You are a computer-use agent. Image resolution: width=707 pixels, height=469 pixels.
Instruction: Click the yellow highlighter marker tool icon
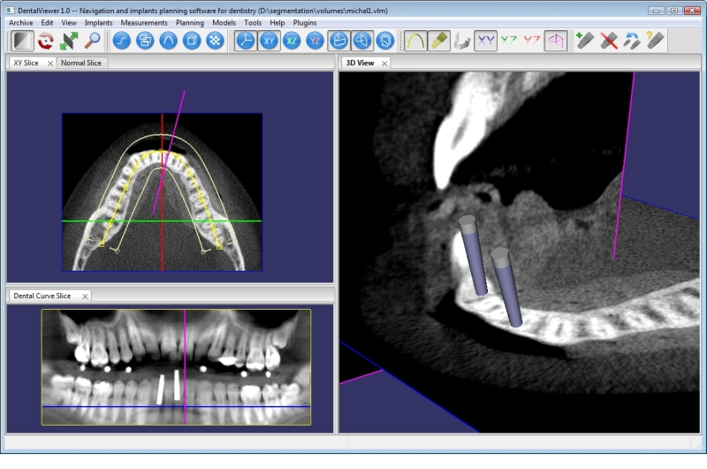(x=438, y=41)
